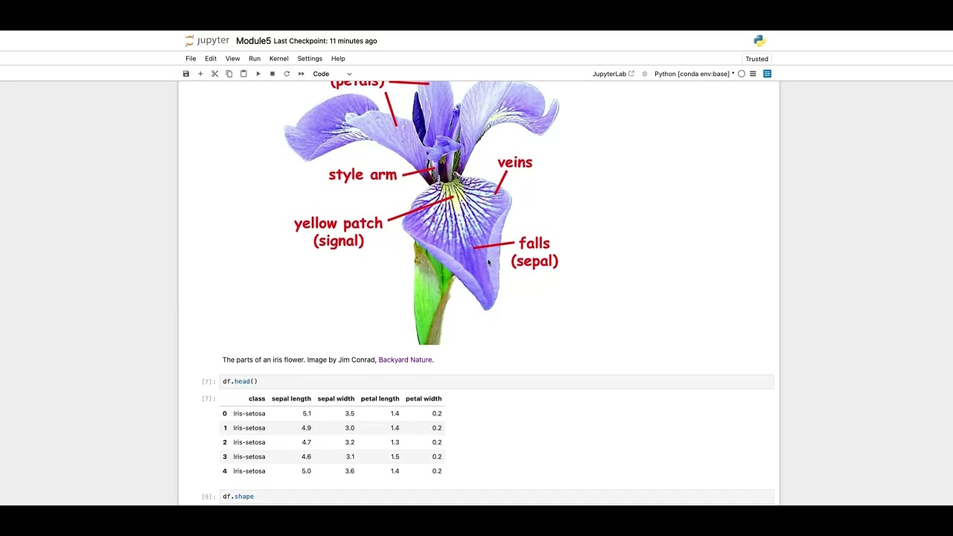Toggle the blue notebook tools panel icon

(x=767, y=74)
